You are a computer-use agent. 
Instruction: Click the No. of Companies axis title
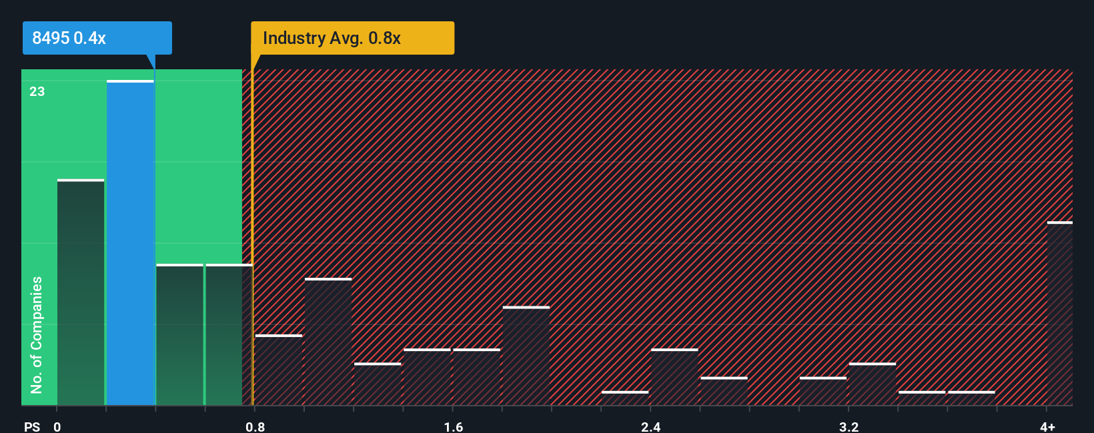coord(37,334)
